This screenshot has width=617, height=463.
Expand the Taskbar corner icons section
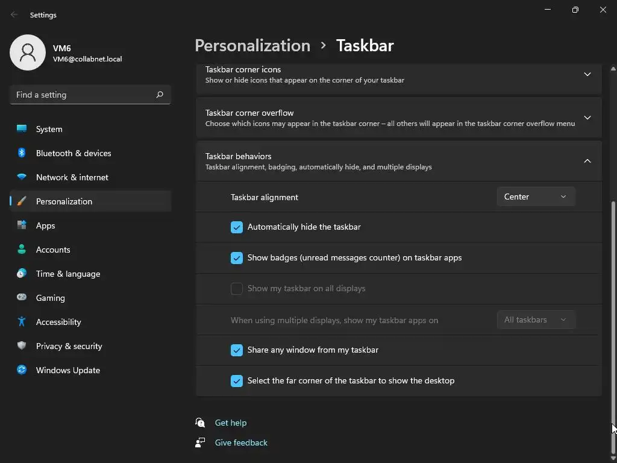(x=587, y=74)
